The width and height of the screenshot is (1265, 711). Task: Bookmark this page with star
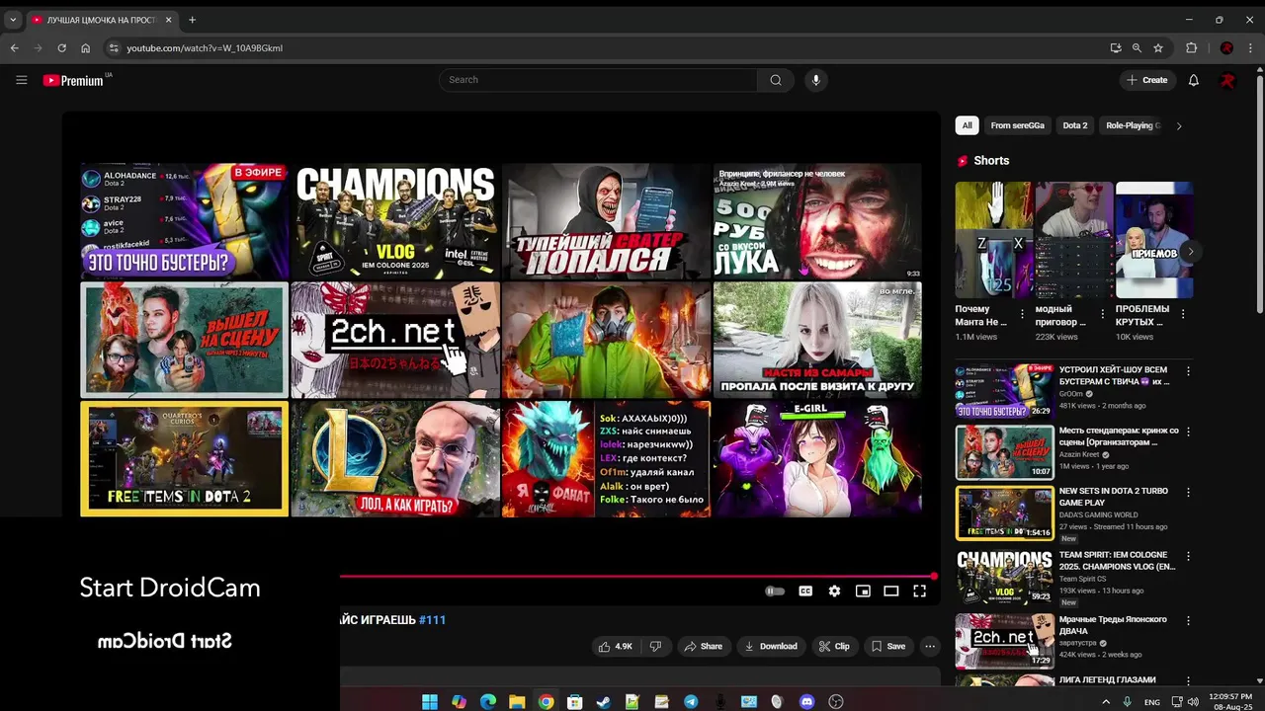pos(1157,47)
